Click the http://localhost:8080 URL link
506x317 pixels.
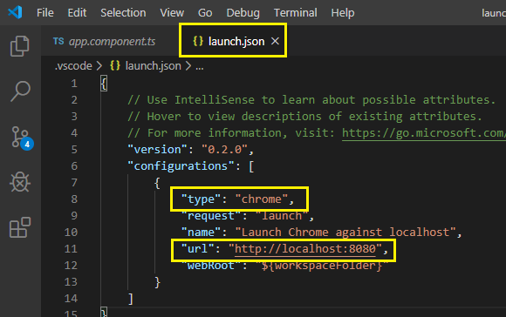305,249
